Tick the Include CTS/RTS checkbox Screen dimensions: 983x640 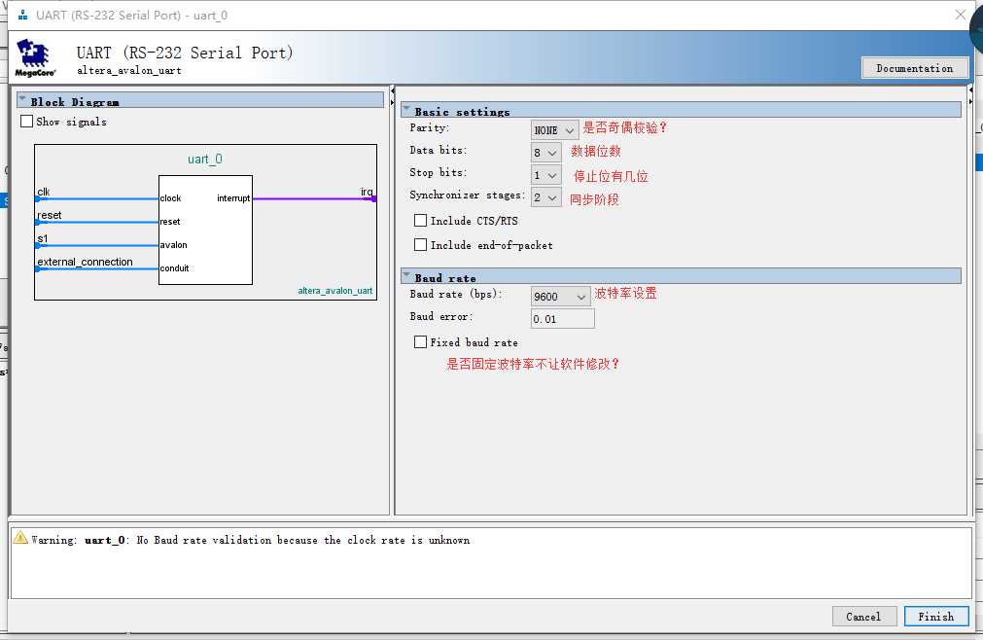click(x=421, y=220)
